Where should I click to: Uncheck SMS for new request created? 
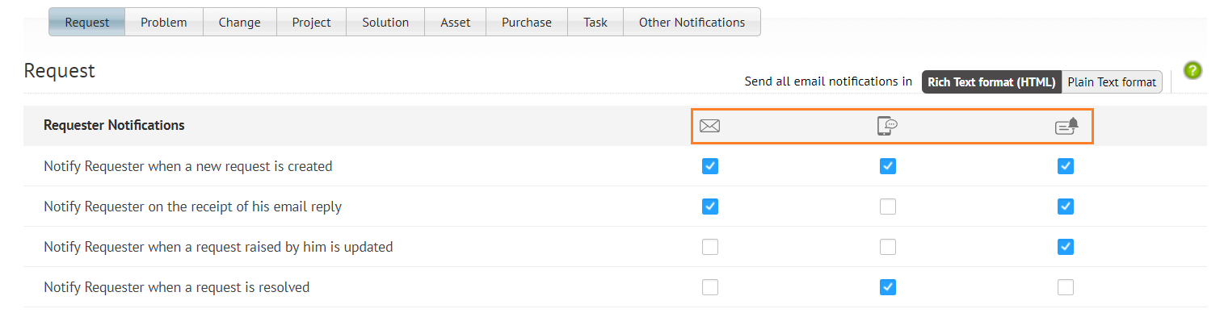[888, 166]
